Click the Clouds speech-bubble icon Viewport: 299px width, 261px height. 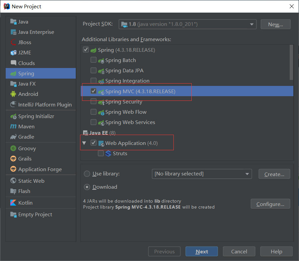point(13,63)
